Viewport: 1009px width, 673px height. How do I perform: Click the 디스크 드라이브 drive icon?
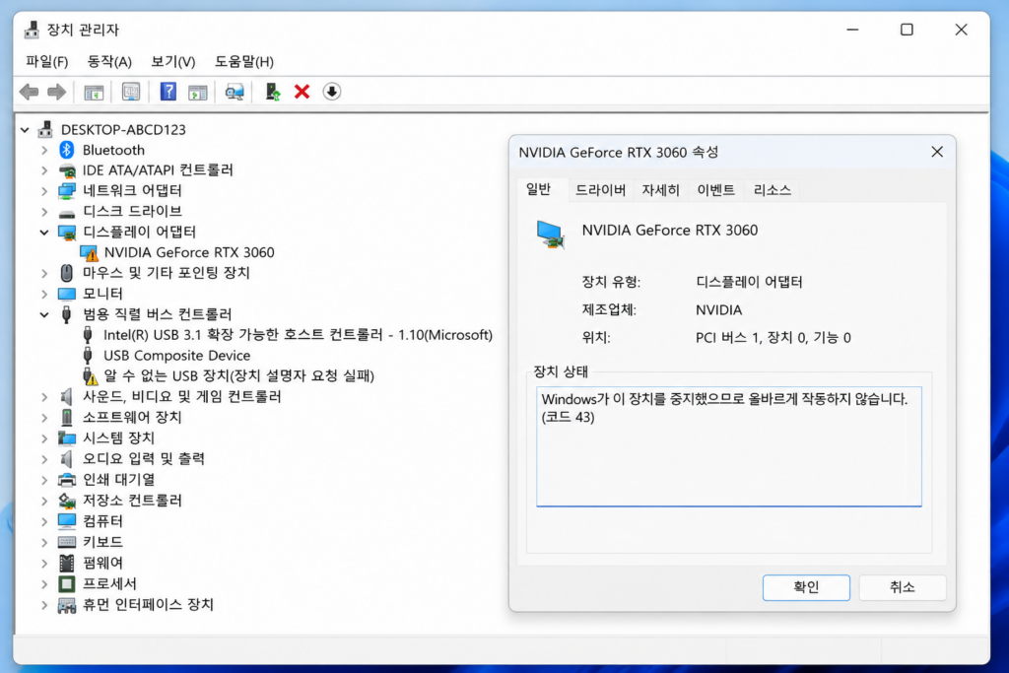[67, 212]
